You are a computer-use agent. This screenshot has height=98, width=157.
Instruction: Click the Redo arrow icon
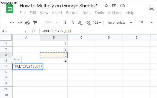(x=20, y=23)
